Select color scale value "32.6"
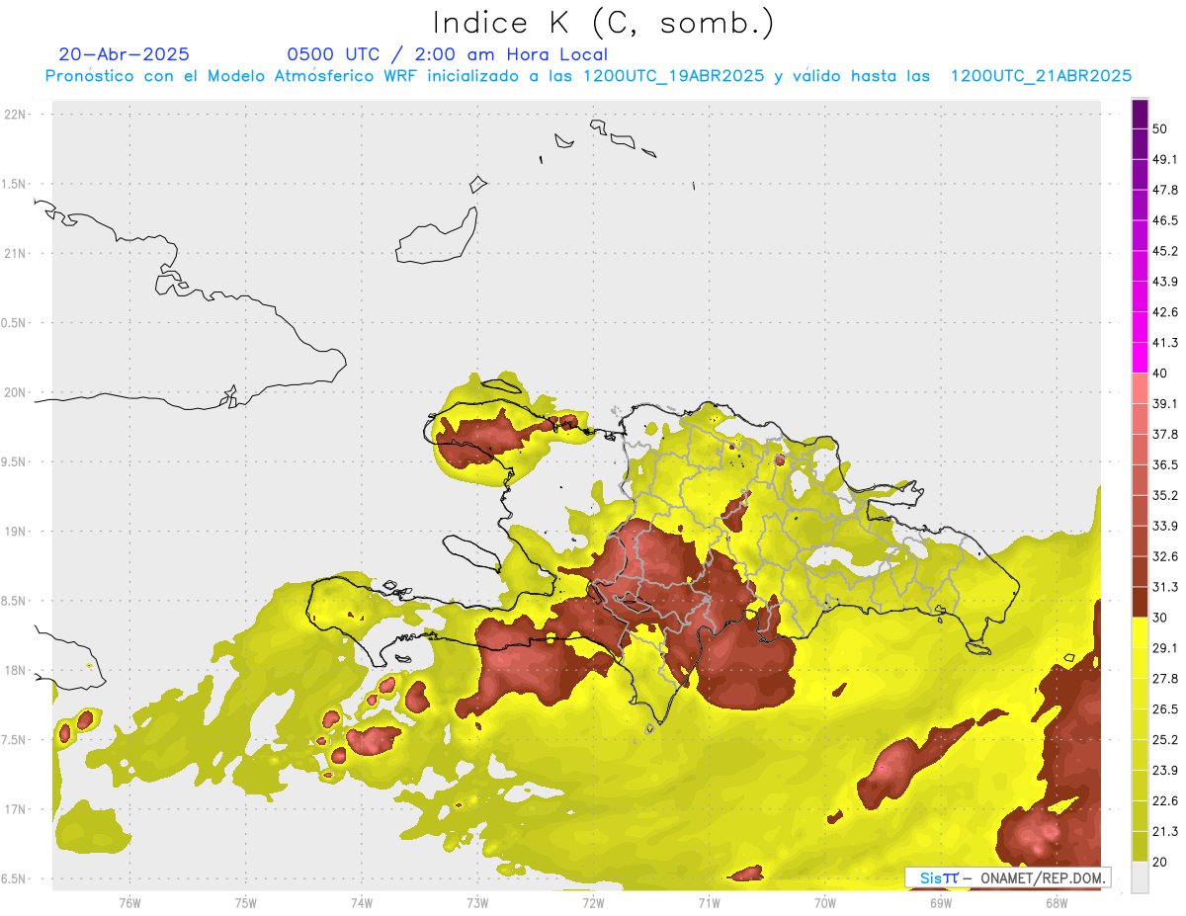 pos(1165,556)
